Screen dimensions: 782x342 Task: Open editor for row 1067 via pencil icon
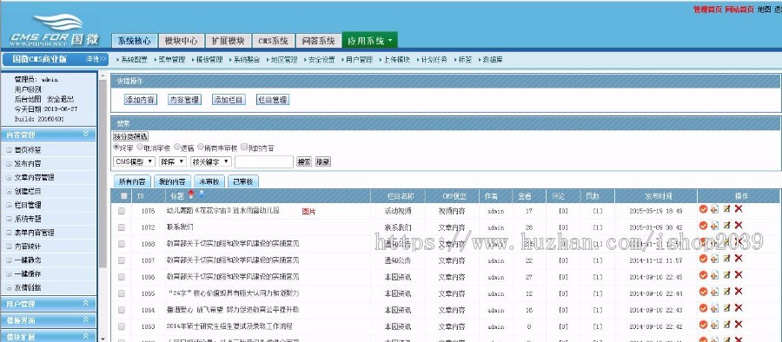pyautogui.click(x=726, y=259)
